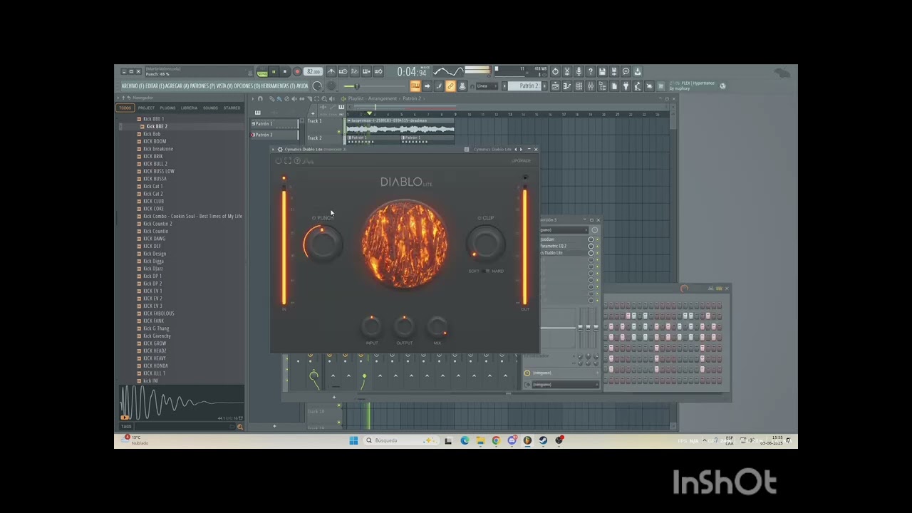Screen dimensions: 912x513
Task: Open the Navegador browser options arrow
Action: point(118,98)
